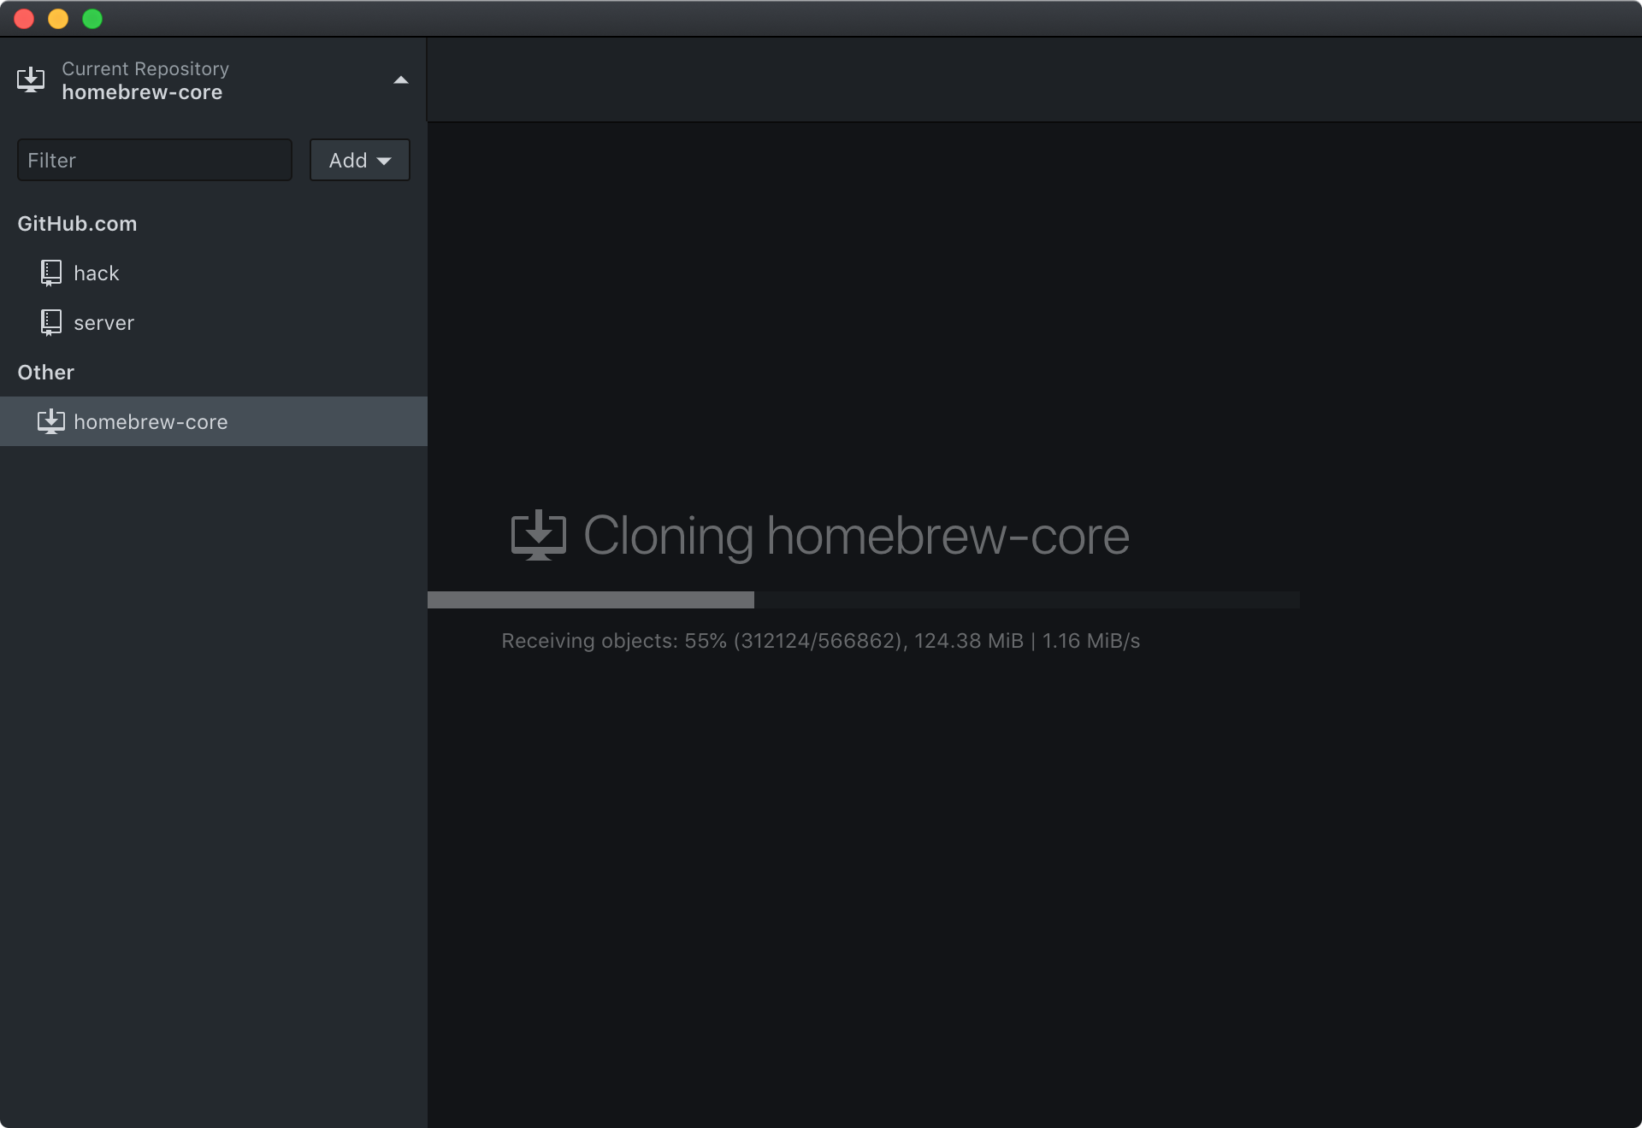Click the cloning progress bar
1642x1128 pixels.
click(863, 600)
